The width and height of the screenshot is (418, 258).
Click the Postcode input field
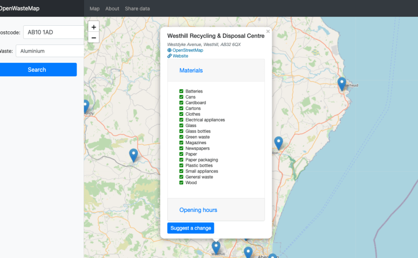[53, 32]
